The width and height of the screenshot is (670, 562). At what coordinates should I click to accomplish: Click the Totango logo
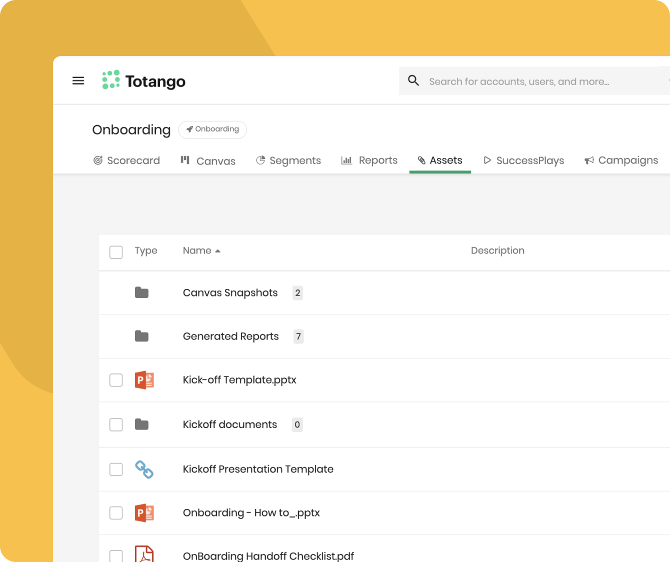click(143, 80)
